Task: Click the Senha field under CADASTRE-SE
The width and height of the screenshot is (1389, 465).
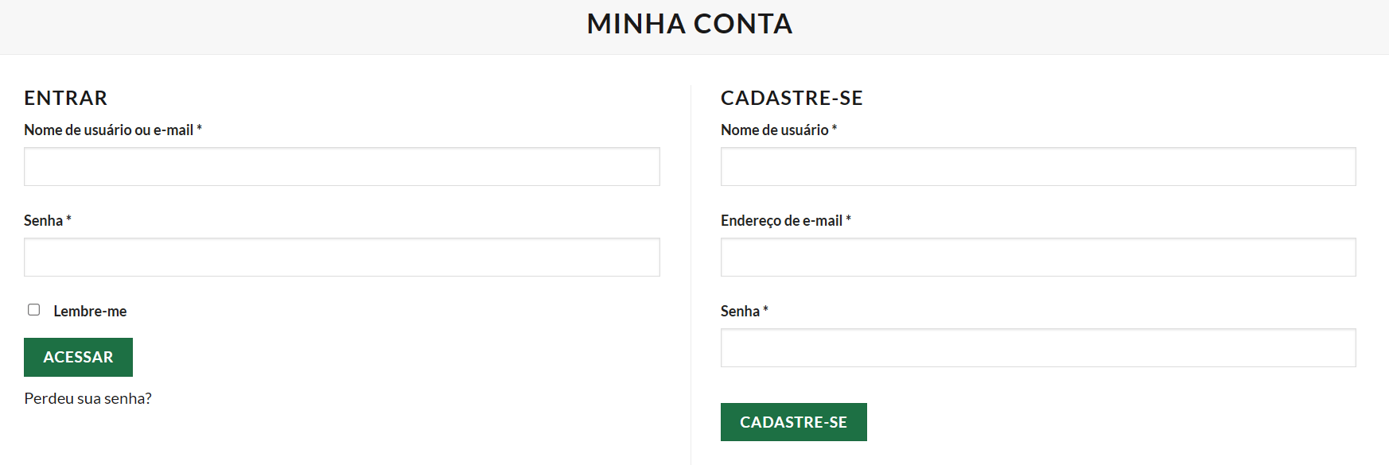Action: (x=1038, y=348)
